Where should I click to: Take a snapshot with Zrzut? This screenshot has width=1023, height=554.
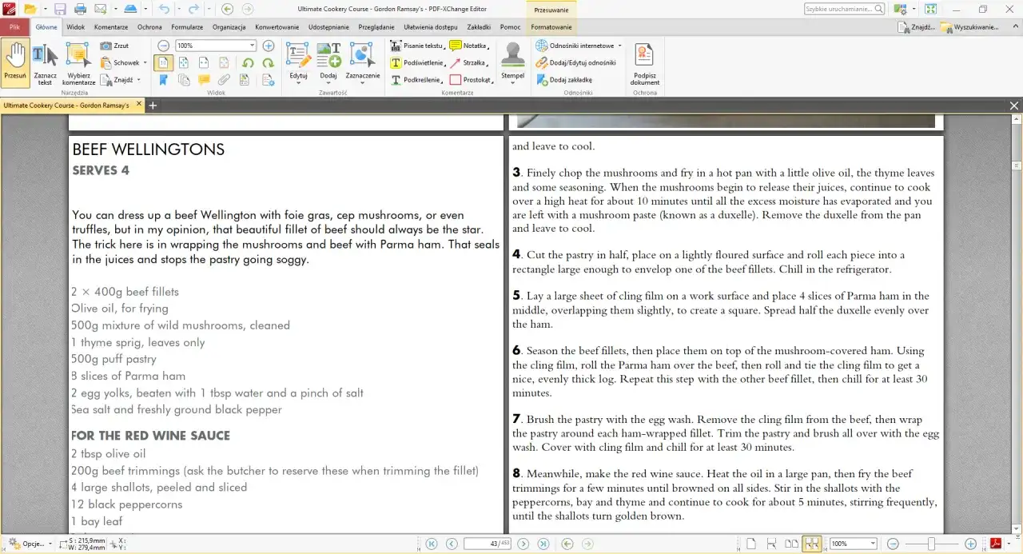point(115,46)
